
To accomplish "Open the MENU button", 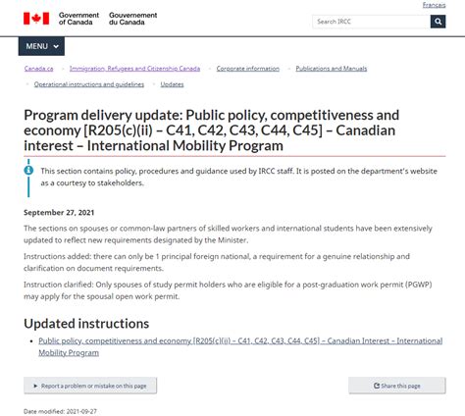I will (x=41, y=46).
